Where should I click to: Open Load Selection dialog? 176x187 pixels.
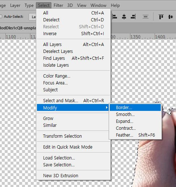pos(74,158)
